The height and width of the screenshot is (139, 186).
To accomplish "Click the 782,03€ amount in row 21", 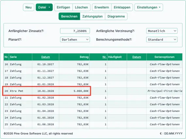I will [83, 98].
